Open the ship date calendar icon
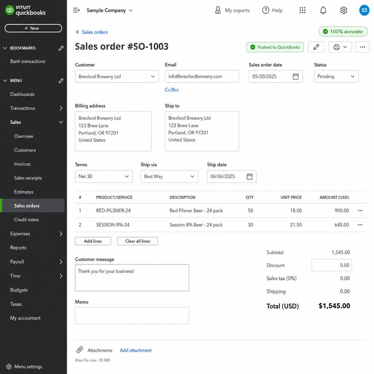Viewport: 374px width, 374px height. pyautogui.click(x=249, y=176)
